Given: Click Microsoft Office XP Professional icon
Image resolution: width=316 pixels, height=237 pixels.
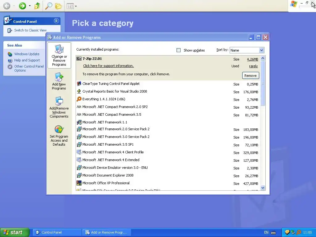Looking at the screenshot, I should [79, 183].
